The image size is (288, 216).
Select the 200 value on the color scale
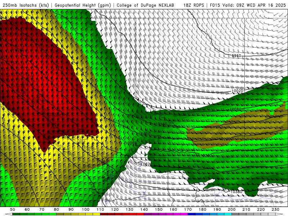[231, 210]
